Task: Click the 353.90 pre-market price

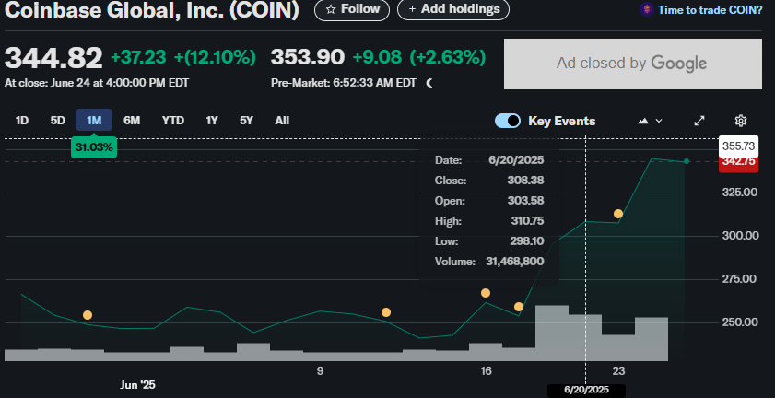Action: click(308, 57)
